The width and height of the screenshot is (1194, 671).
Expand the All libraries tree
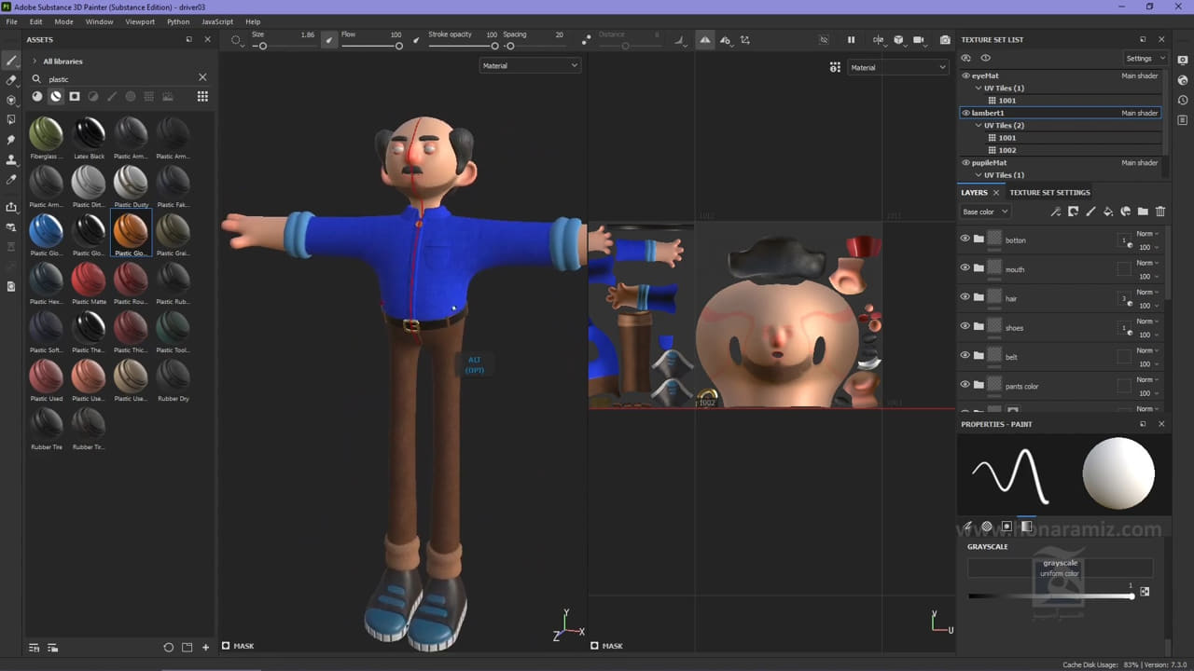pos(35,62)
